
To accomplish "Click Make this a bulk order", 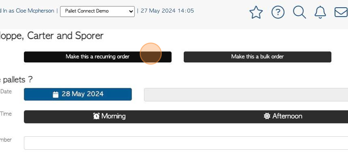I will click(x=257, y=57).
